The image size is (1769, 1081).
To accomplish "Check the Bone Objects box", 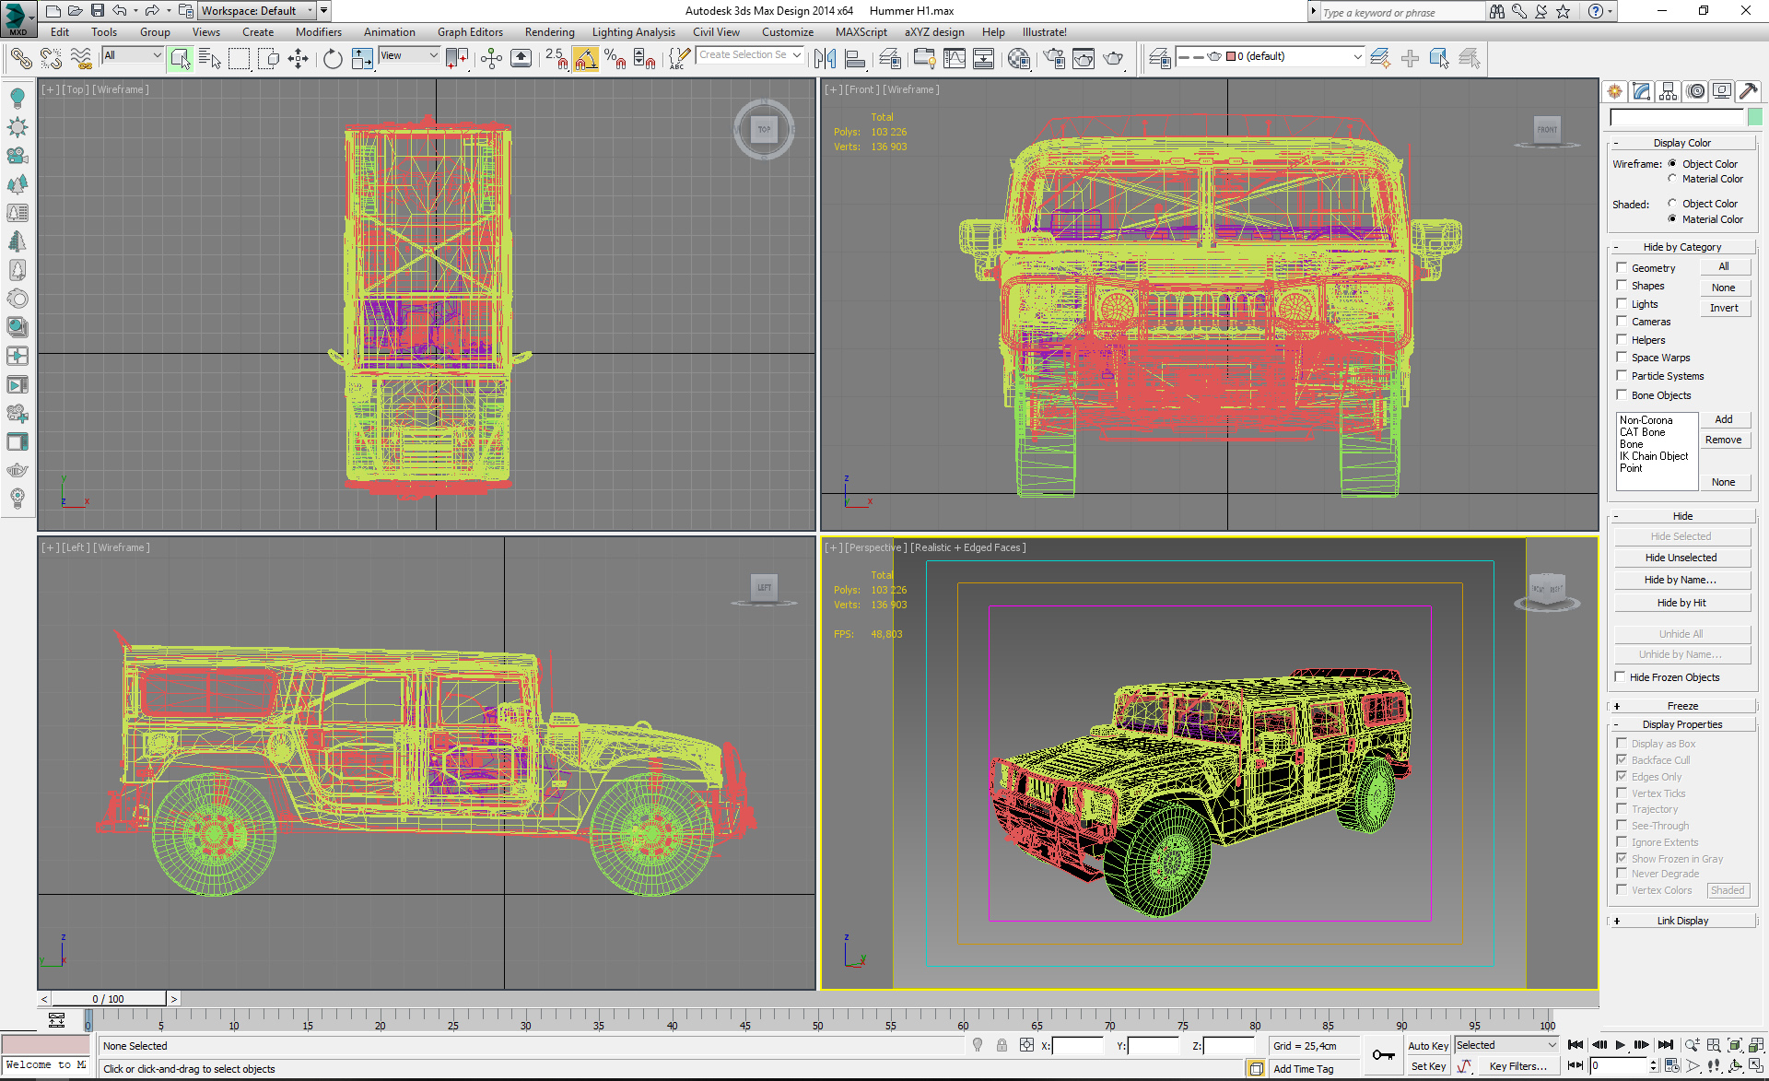I will click(x=1622, y=394).
